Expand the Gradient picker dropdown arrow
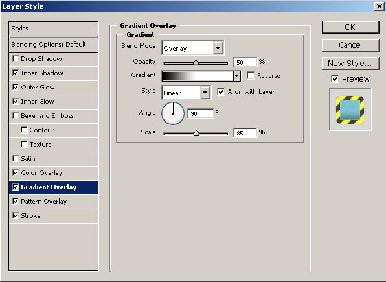 [236, 76]
